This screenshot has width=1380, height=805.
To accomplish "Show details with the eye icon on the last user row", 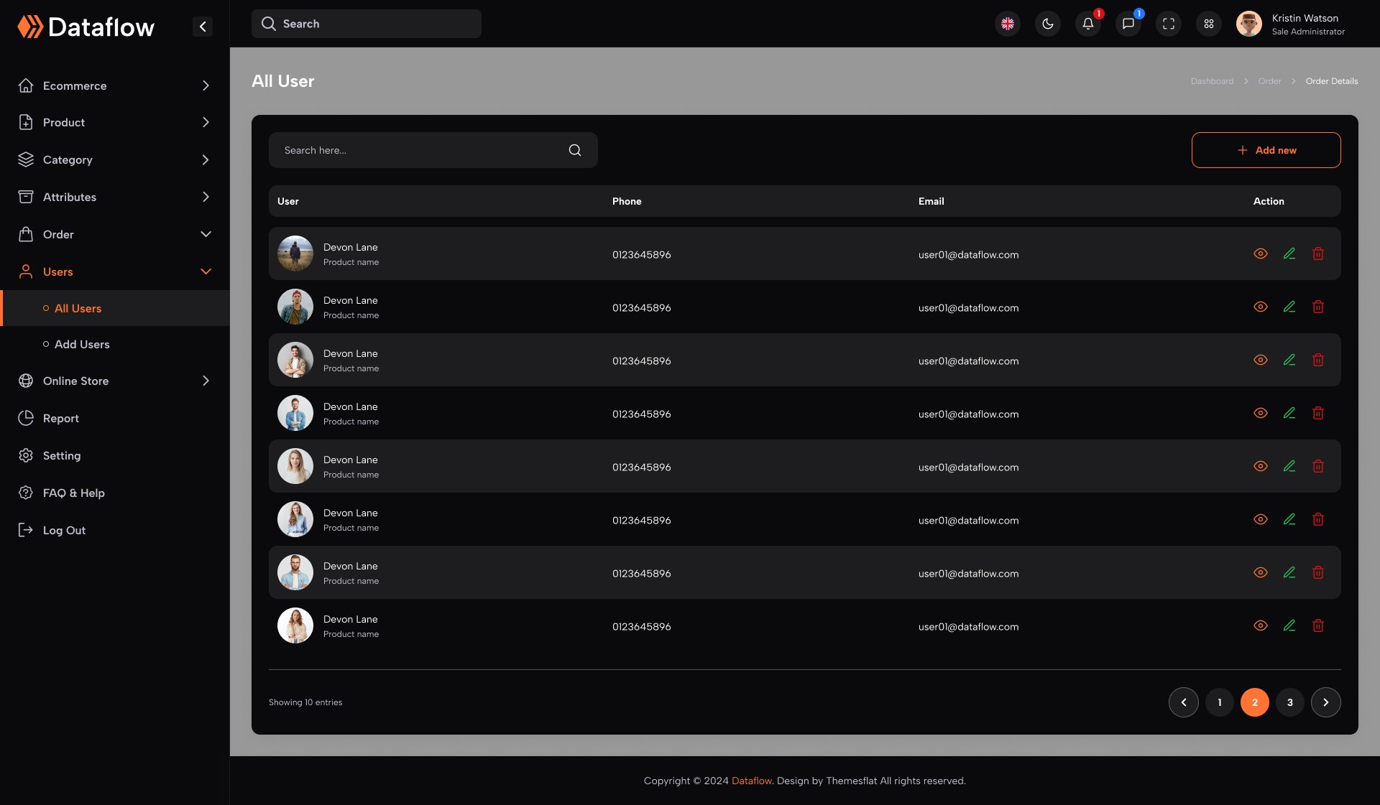I will point(1260,625).
